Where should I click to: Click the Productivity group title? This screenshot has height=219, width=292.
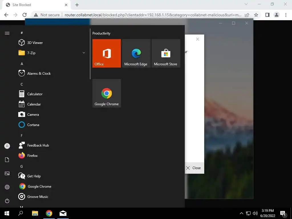[101, 33]
